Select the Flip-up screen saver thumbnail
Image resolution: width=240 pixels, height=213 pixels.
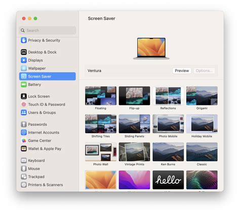[x=134, y=96]
